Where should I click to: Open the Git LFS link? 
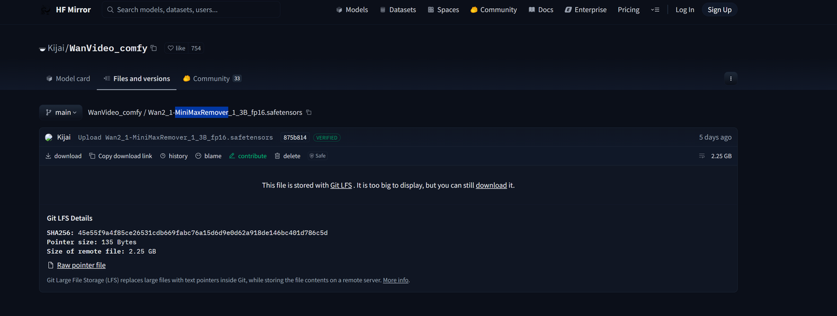click(341, 185)
